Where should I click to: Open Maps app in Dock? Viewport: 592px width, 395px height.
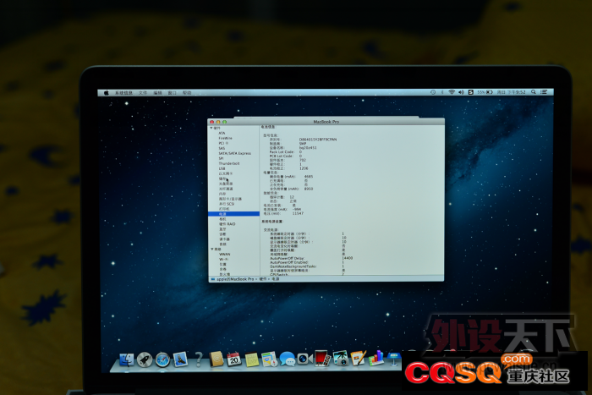270,359
